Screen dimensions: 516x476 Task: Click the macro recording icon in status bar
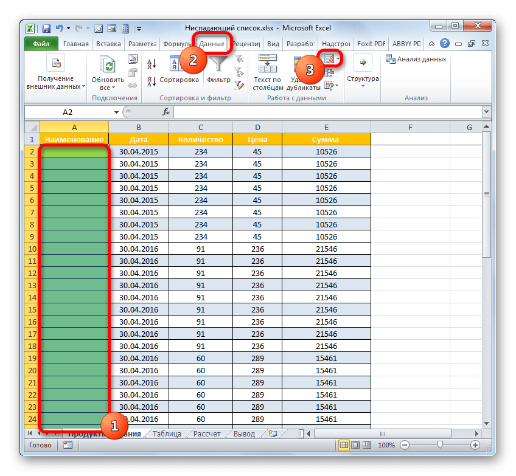pos(68,445)
